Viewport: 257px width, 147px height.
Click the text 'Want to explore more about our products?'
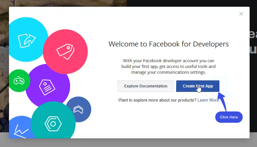[x=157, y=100]
